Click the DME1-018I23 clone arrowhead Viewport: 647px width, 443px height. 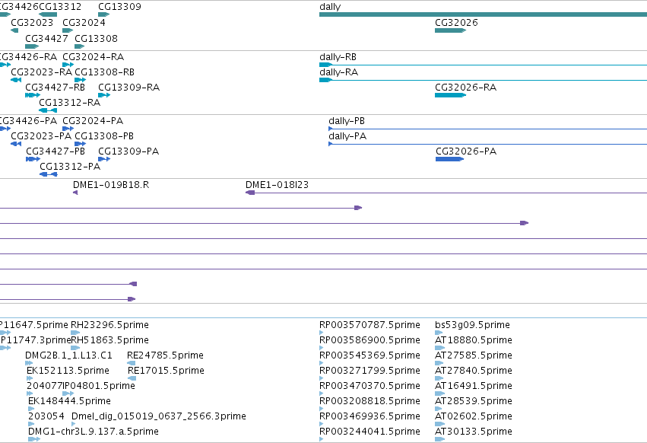tap(250, 193)
